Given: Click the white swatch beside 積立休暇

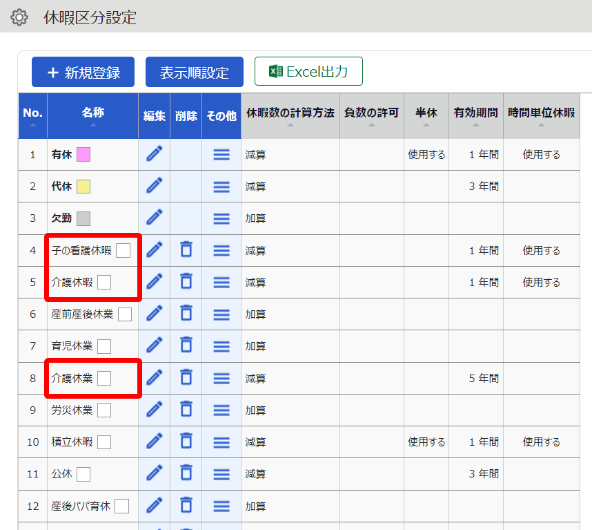Looking at the screenshot, I should coord(104,442).
